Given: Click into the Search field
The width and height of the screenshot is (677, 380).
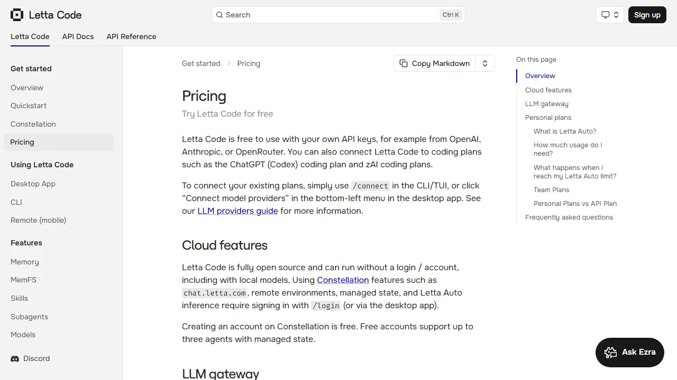Looking at the screenshot, I should tap(338, 15).
